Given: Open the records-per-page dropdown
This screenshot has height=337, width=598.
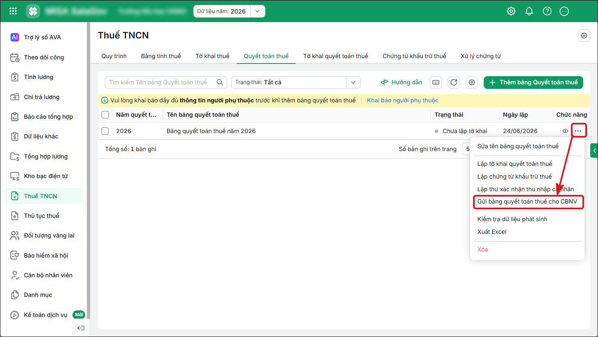Looking at the screenshot, I should (x=467, y=149).
